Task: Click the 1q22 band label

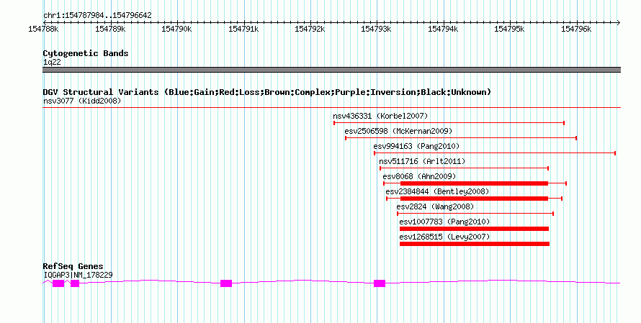Action: (52, 62)
